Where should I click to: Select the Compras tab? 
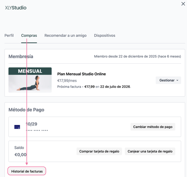coord(29,36)
